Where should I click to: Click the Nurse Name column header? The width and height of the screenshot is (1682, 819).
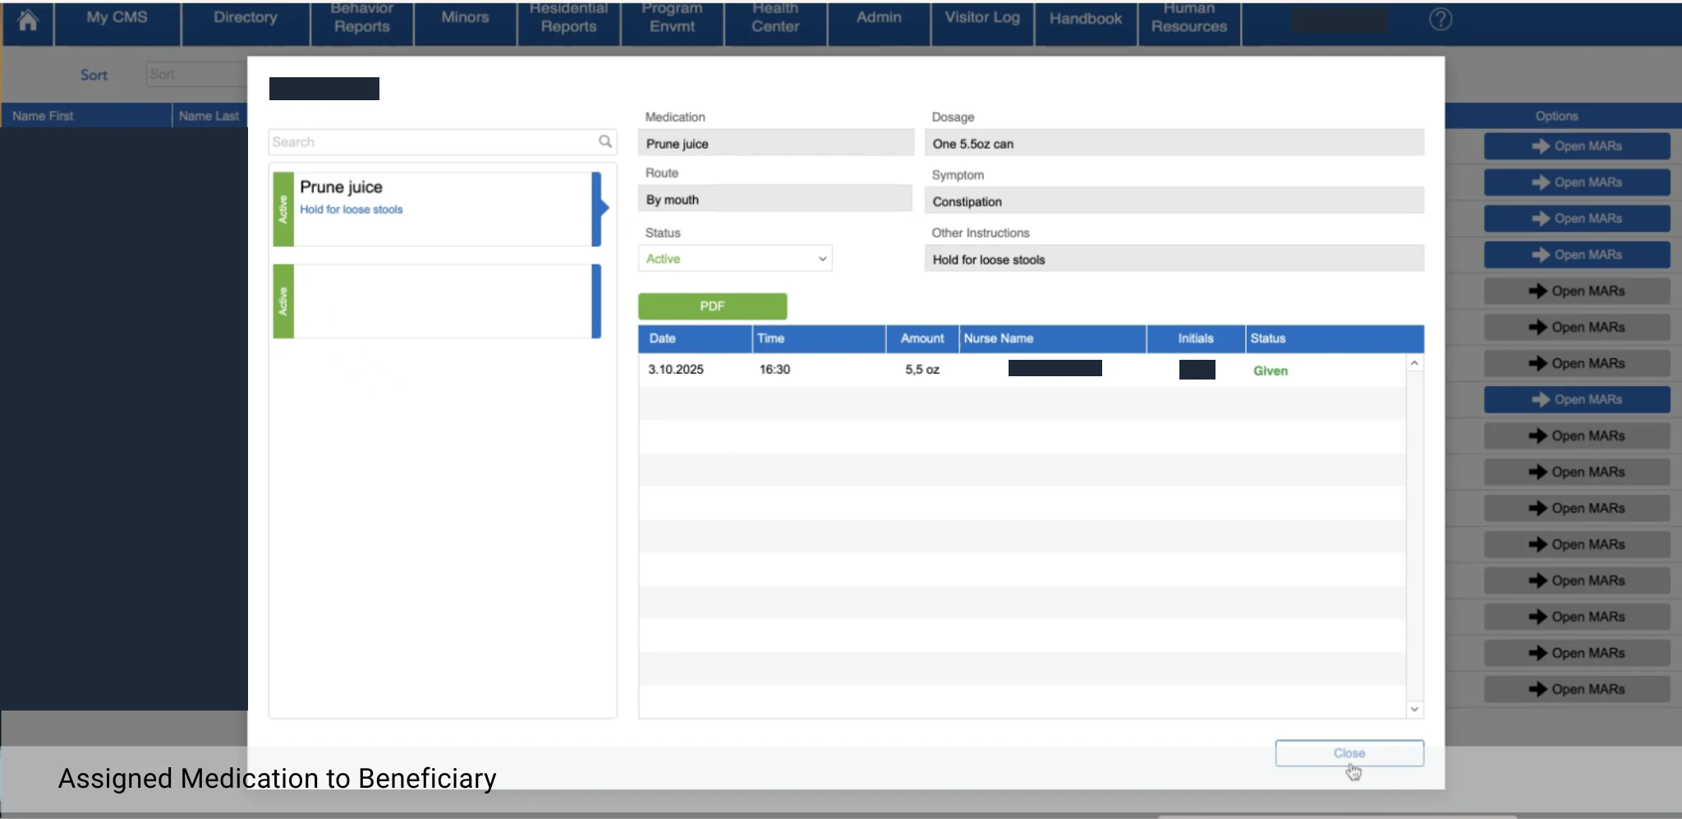[1053, 338]
